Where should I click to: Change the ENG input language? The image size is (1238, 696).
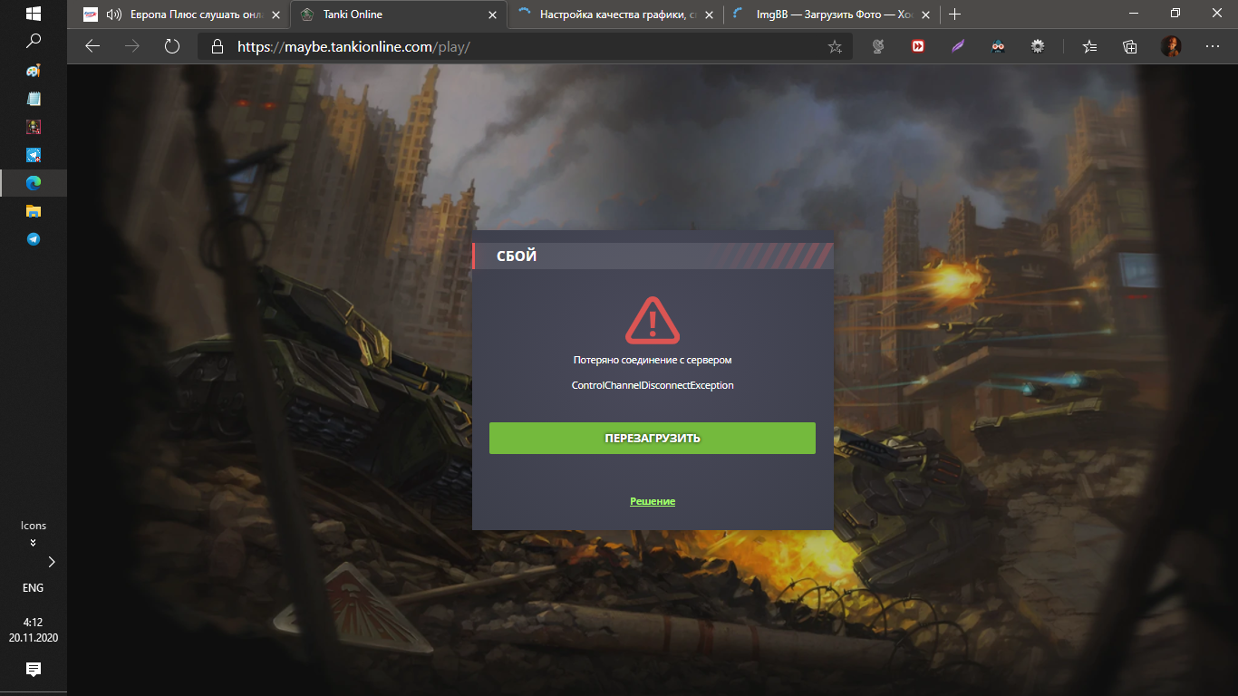[x=33, y=587]
